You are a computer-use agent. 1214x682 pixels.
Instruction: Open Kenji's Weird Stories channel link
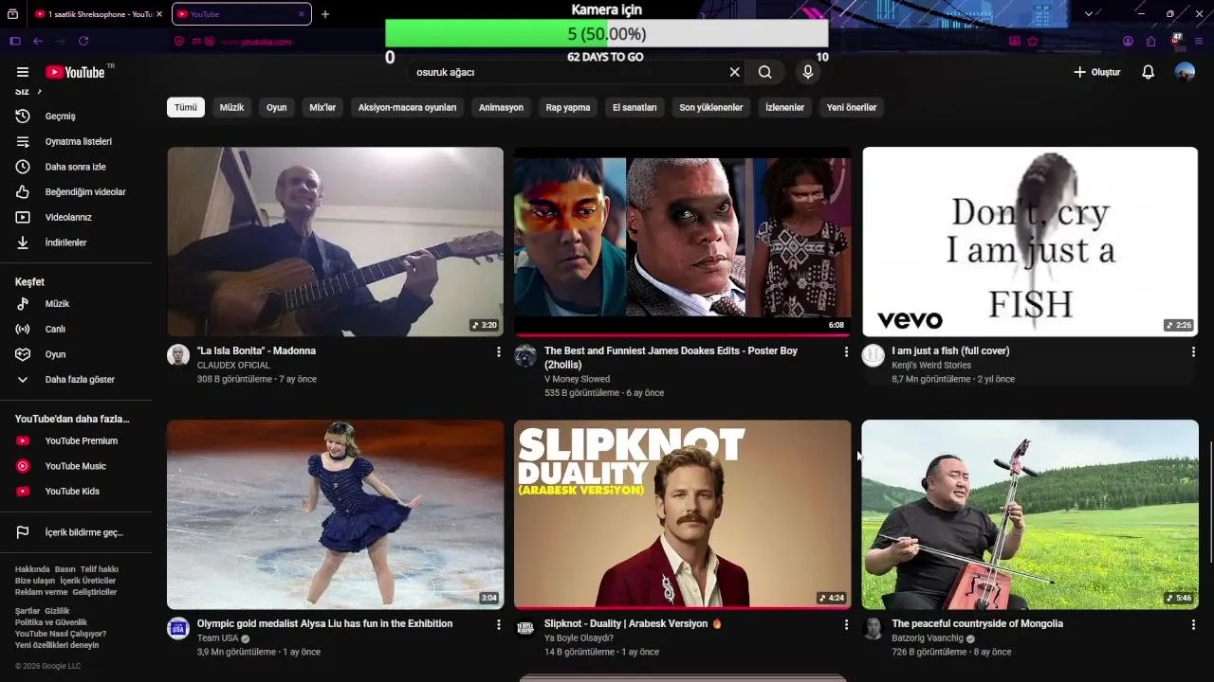(x=931, y=366)
